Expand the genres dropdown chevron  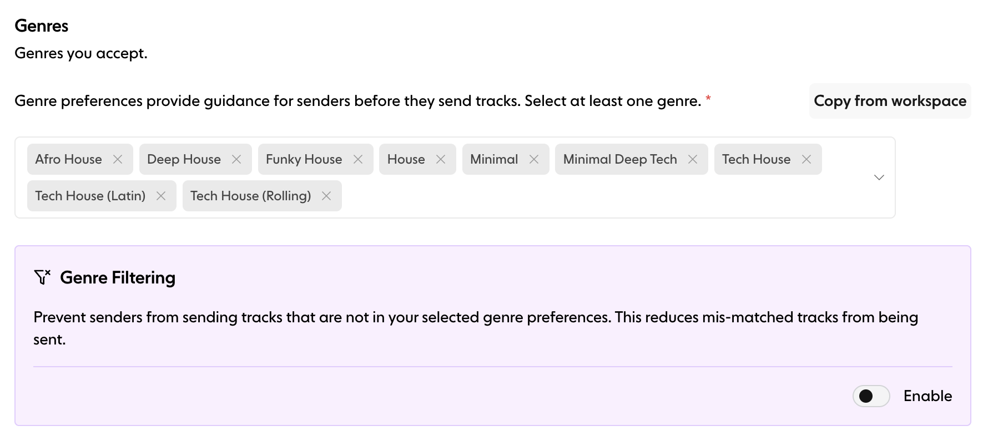click(879, 178)
